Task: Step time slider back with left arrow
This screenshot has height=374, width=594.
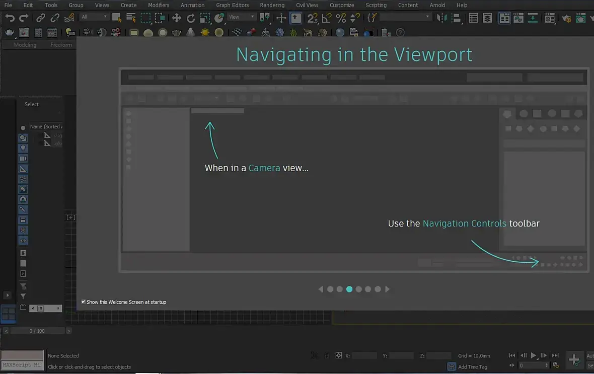Action: click(6, 331)
